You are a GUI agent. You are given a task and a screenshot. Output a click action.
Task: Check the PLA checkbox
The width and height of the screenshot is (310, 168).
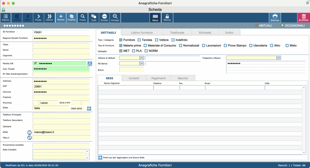[134, 51]
